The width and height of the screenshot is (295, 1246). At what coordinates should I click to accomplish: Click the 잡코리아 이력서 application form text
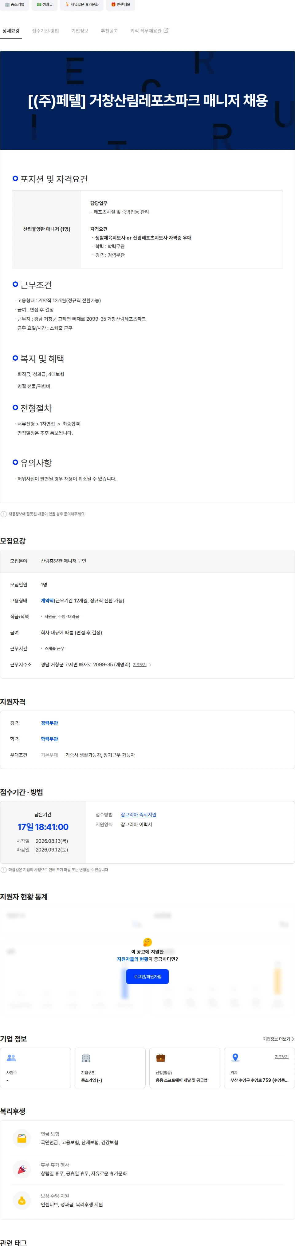[x=136, y=825]
